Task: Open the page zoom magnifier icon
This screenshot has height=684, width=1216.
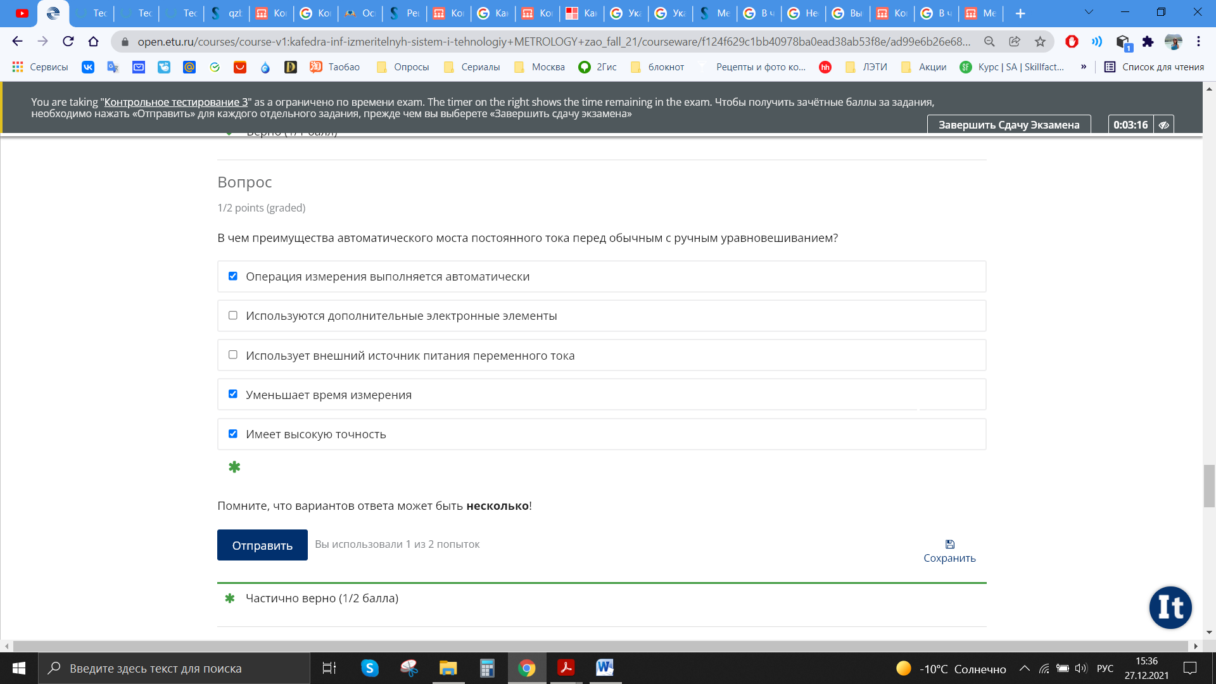Action: pyautogui.click(x=989, y=42)
